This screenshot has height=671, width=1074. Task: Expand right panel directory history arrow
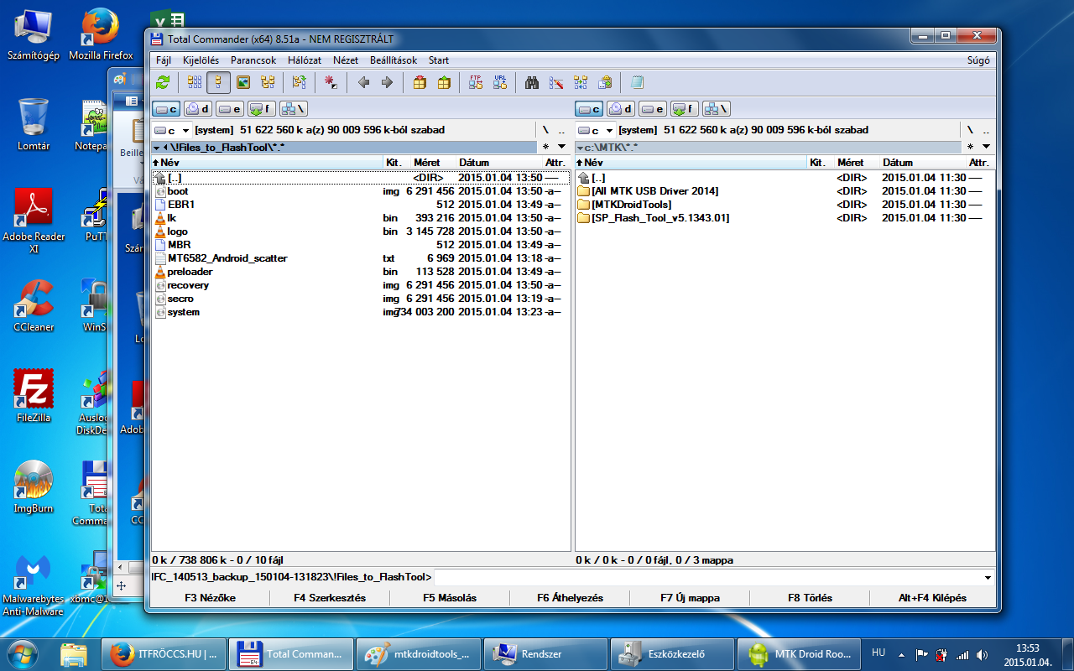coord(985,147)
